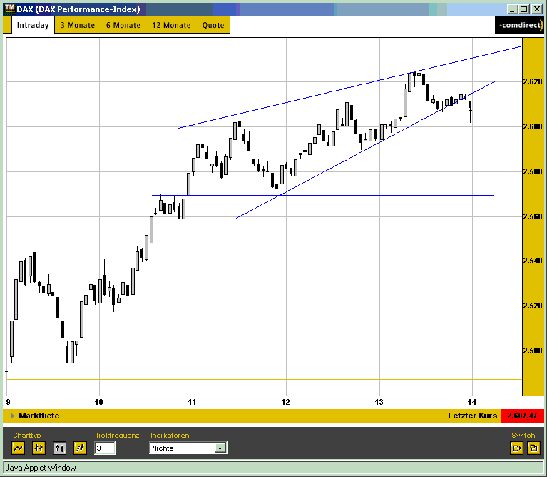Switch to the 3 Monate tab
547x477 pixels.
(x=78, y=26)
